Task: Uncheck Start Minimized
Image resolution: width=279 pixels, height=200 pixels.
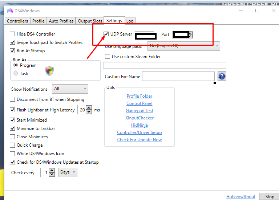Action: click(12, 120)
